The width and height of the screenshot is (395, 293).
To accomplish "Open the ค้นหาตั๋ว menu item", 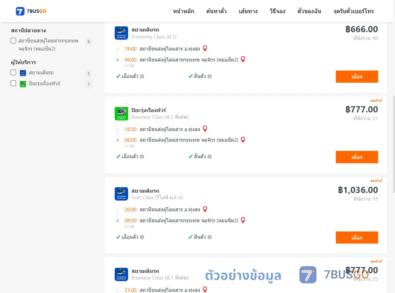I will point(217,11).
